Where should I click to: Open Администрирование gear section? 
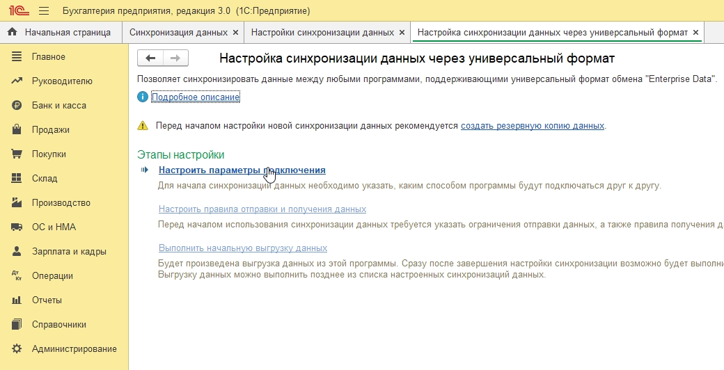tap(74, 348)
